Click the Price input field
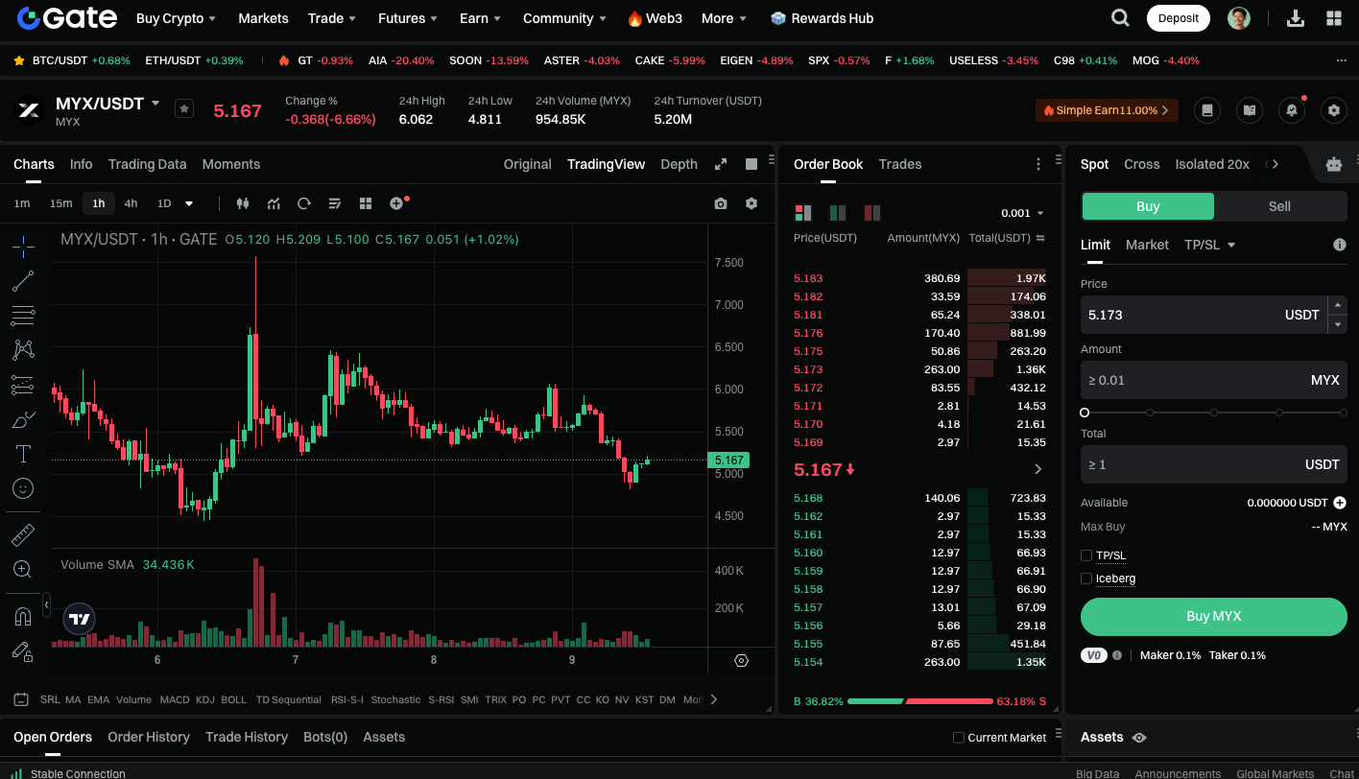Viewport: 1359px width, 779px height. [1180, 315]
